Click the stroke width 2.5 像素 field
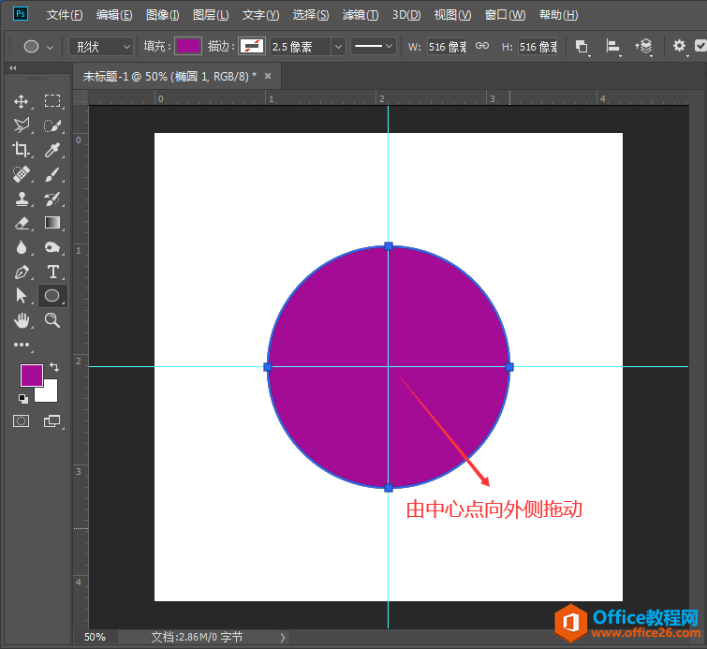This screenshot has width=707, height=649. point(301,47)
